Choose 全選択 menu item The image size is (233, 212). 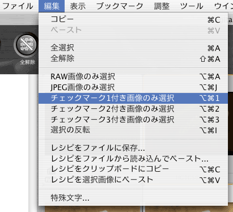(133, 48)
